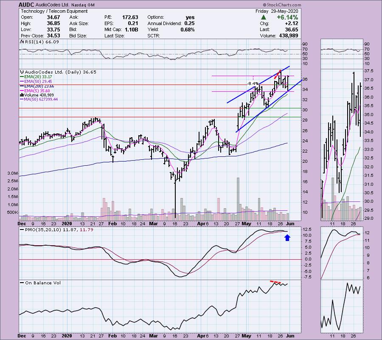Image resolution: width=382 pixels, height=340 pixels.
Task: Click the On Balance Vol panel label
Action: (x=43, y=283)
